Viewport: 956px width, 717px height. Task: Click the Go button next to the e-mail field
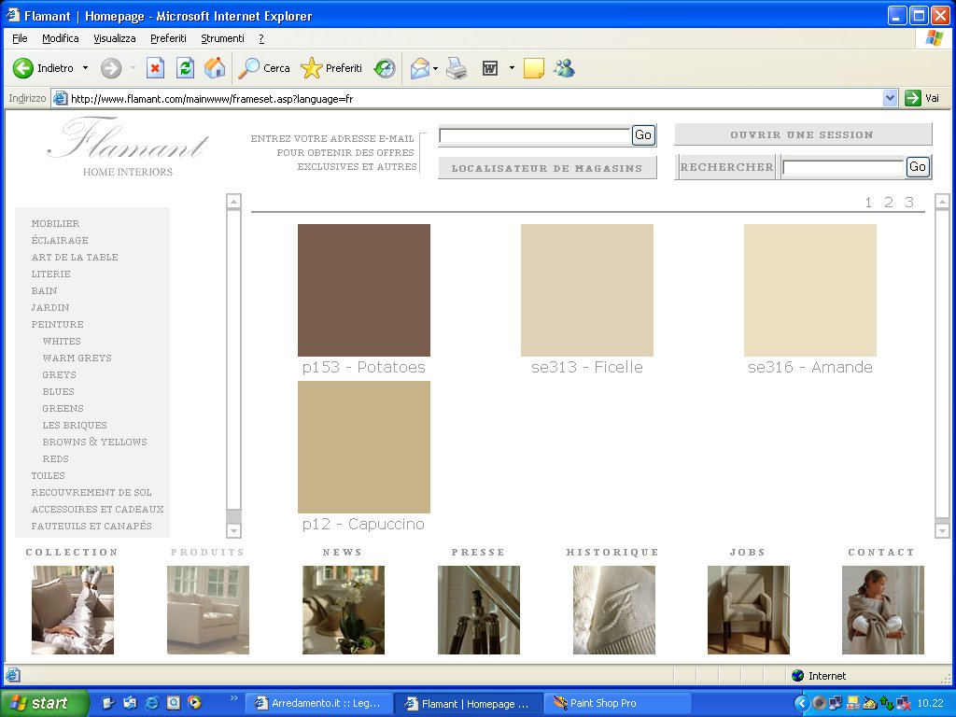643,135
